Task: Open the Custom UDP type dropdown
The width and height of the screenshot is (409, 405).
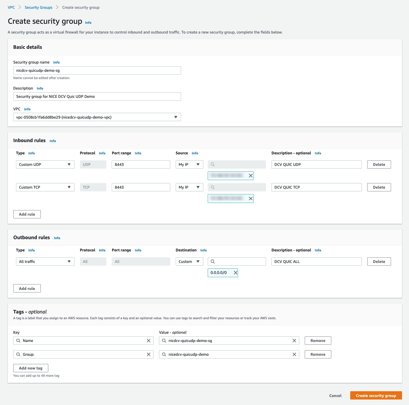Action: click(45, 164)
